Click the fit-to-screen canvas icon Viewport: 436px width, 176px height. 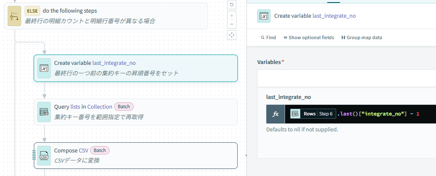(x=232, y=35)
